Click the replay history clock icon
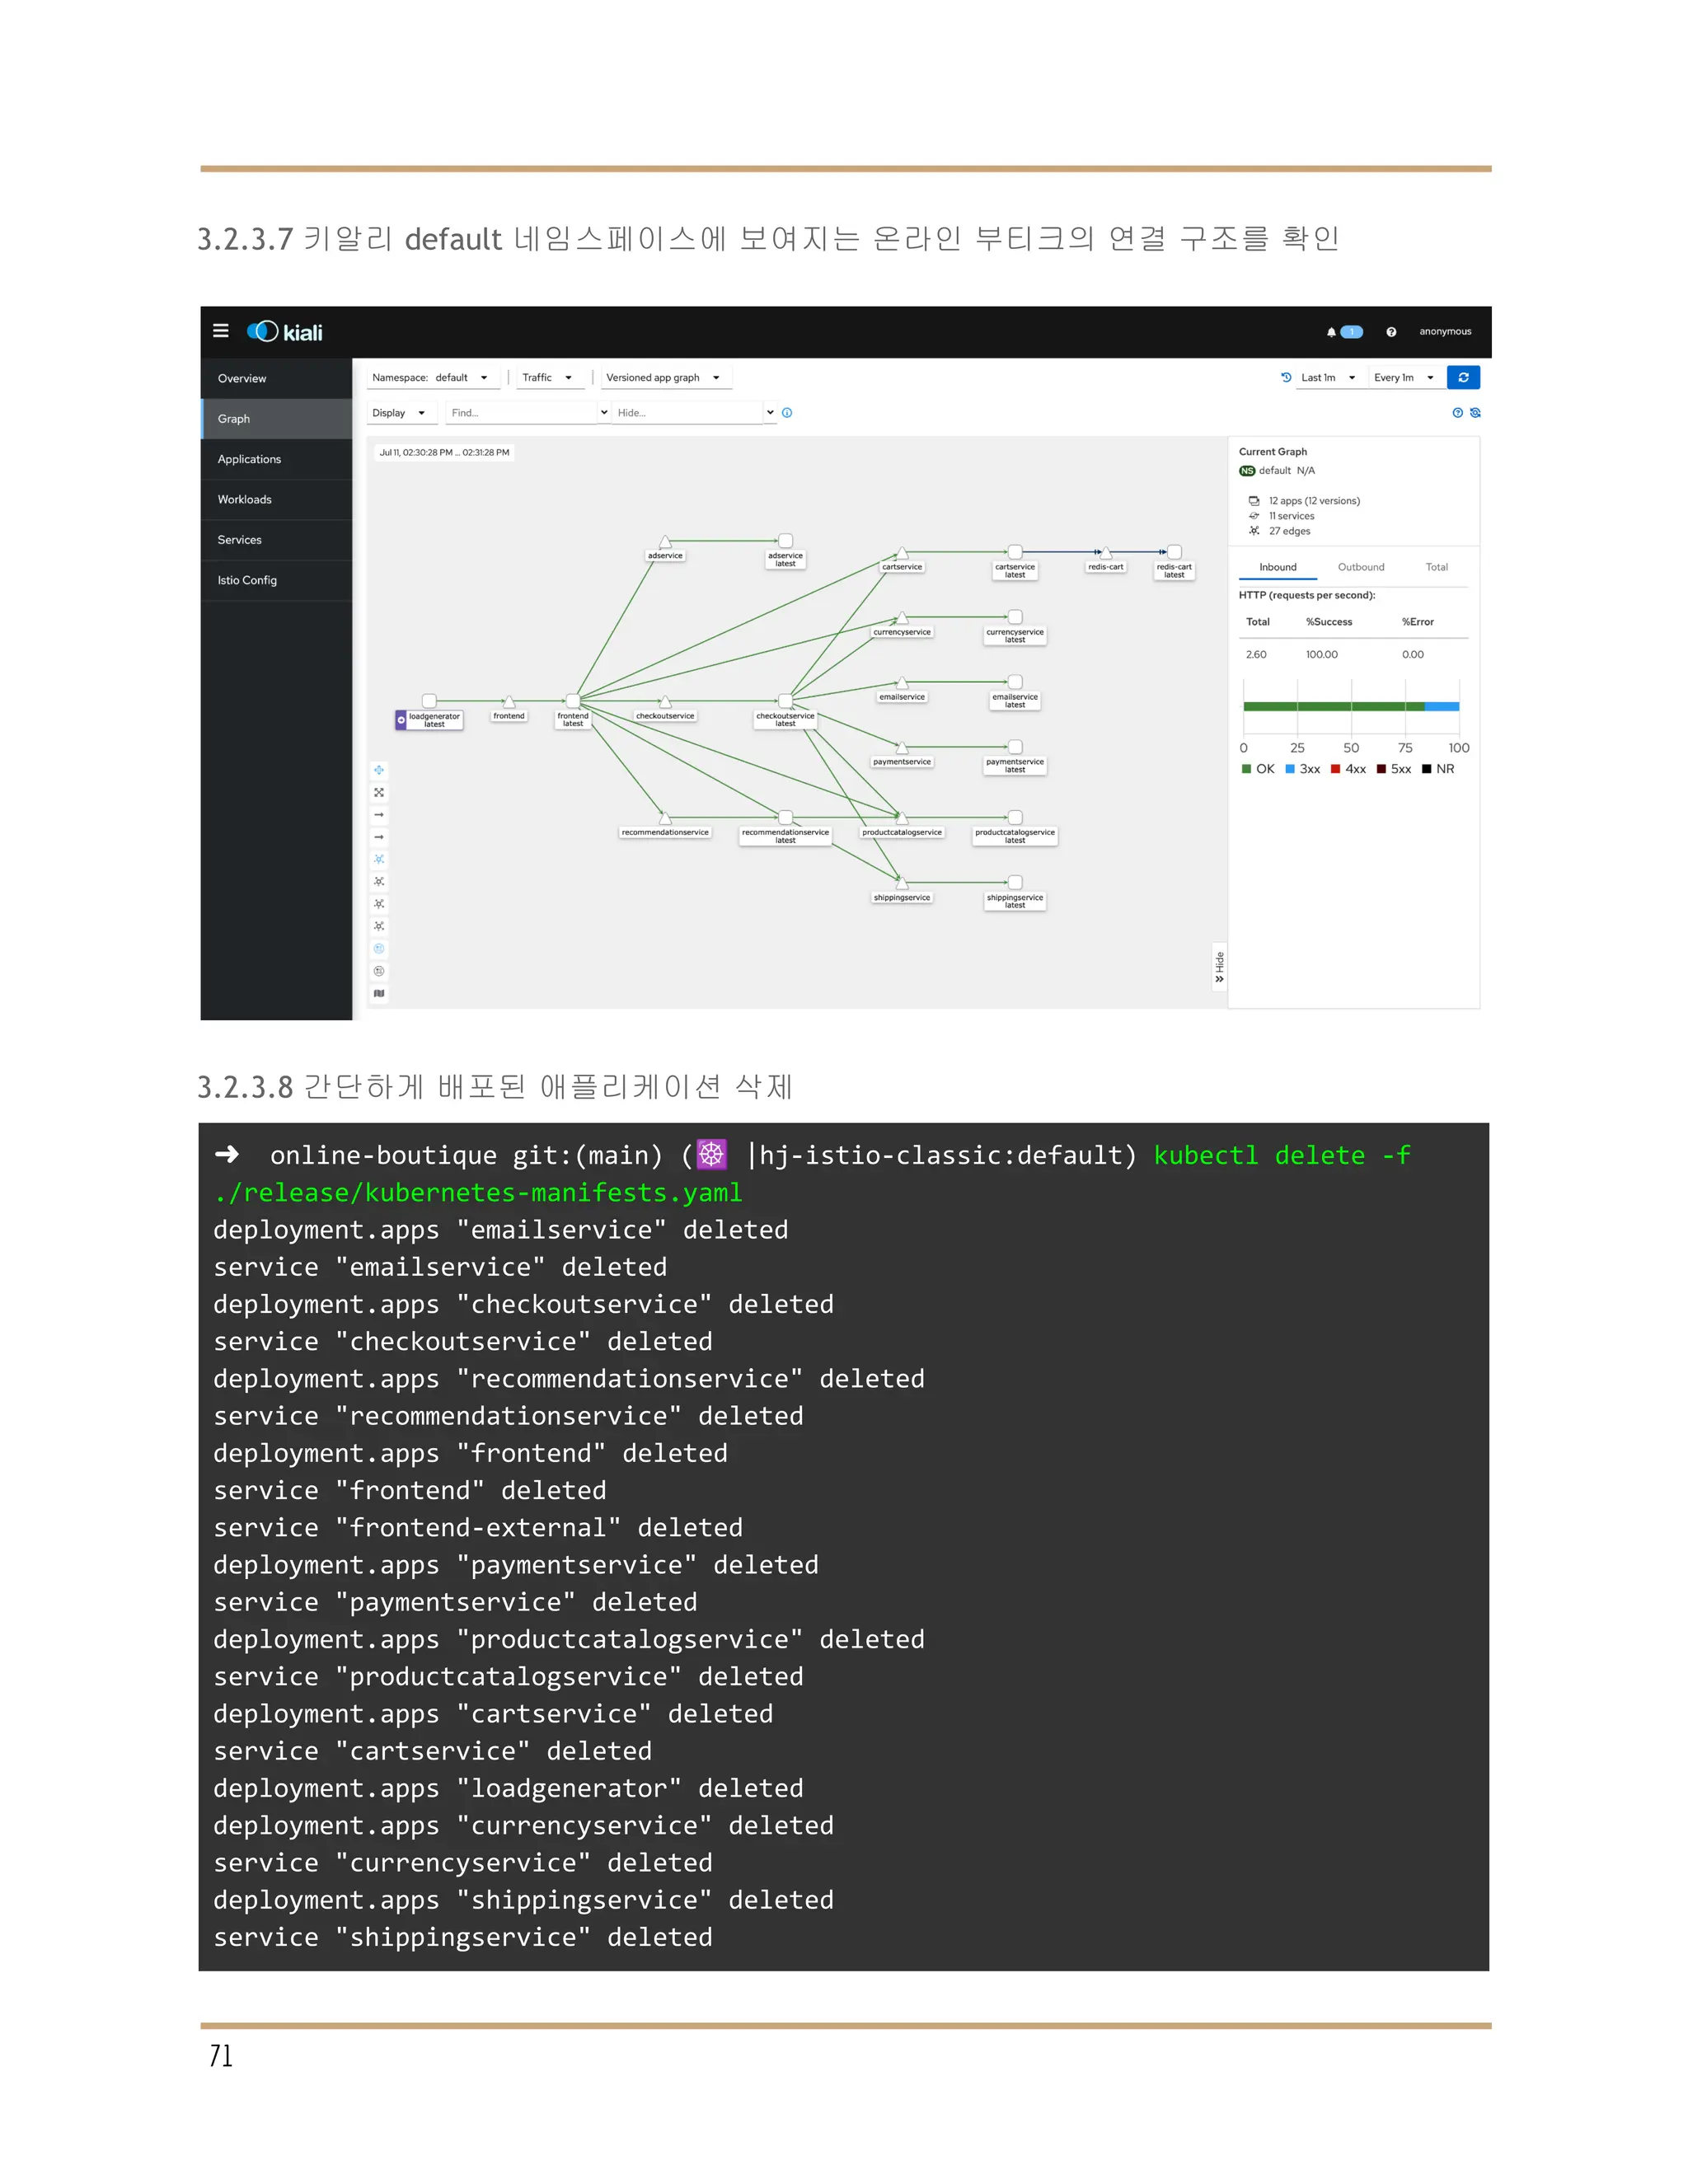This screenshot has height=2184, width=1688. click(x=1286, y=377)
